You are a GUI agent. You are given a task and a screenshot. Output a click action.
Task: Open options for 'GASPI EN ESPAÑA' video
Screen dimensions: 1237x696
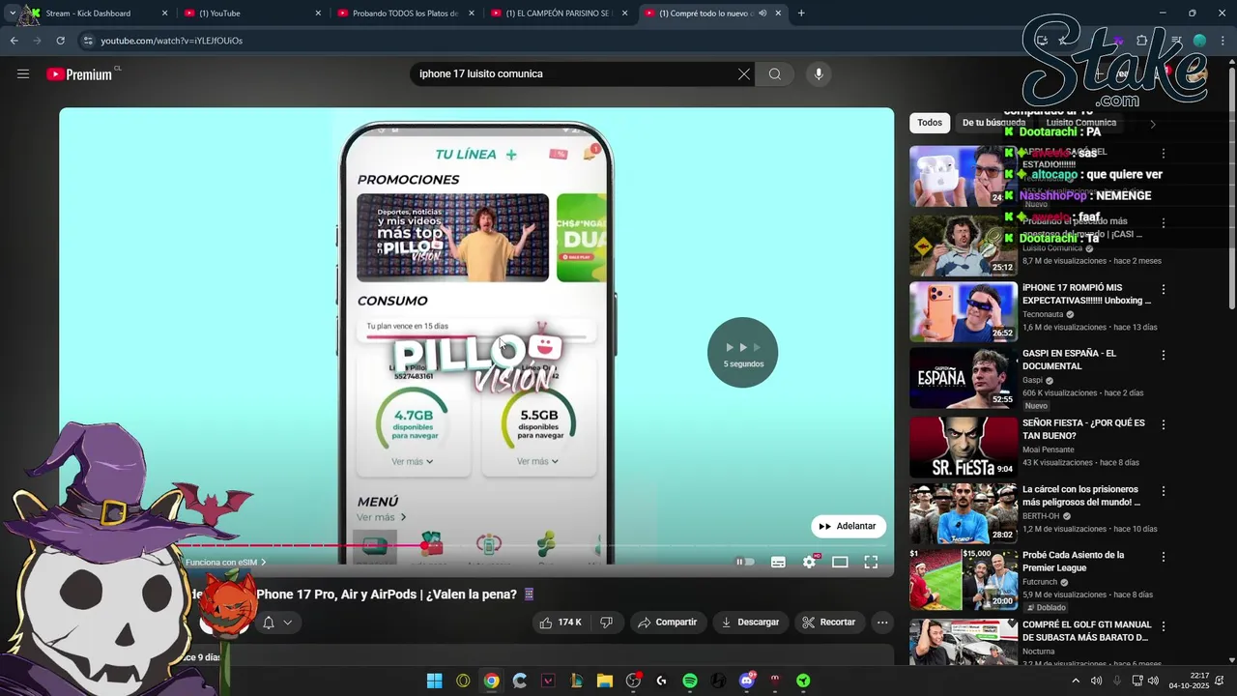point(1164,355)
